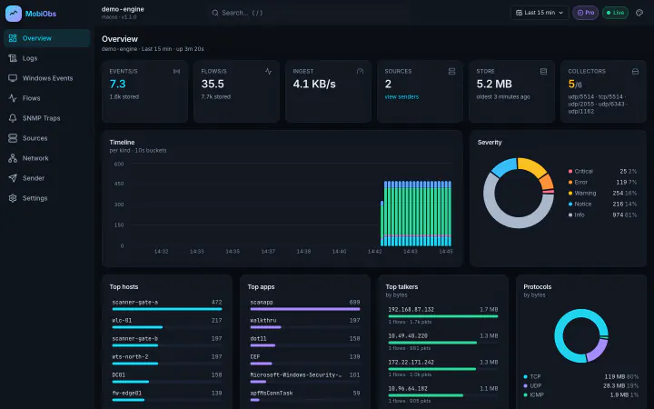Select talker 10.49.48.220
654x409 pixels.
point(443,342)
